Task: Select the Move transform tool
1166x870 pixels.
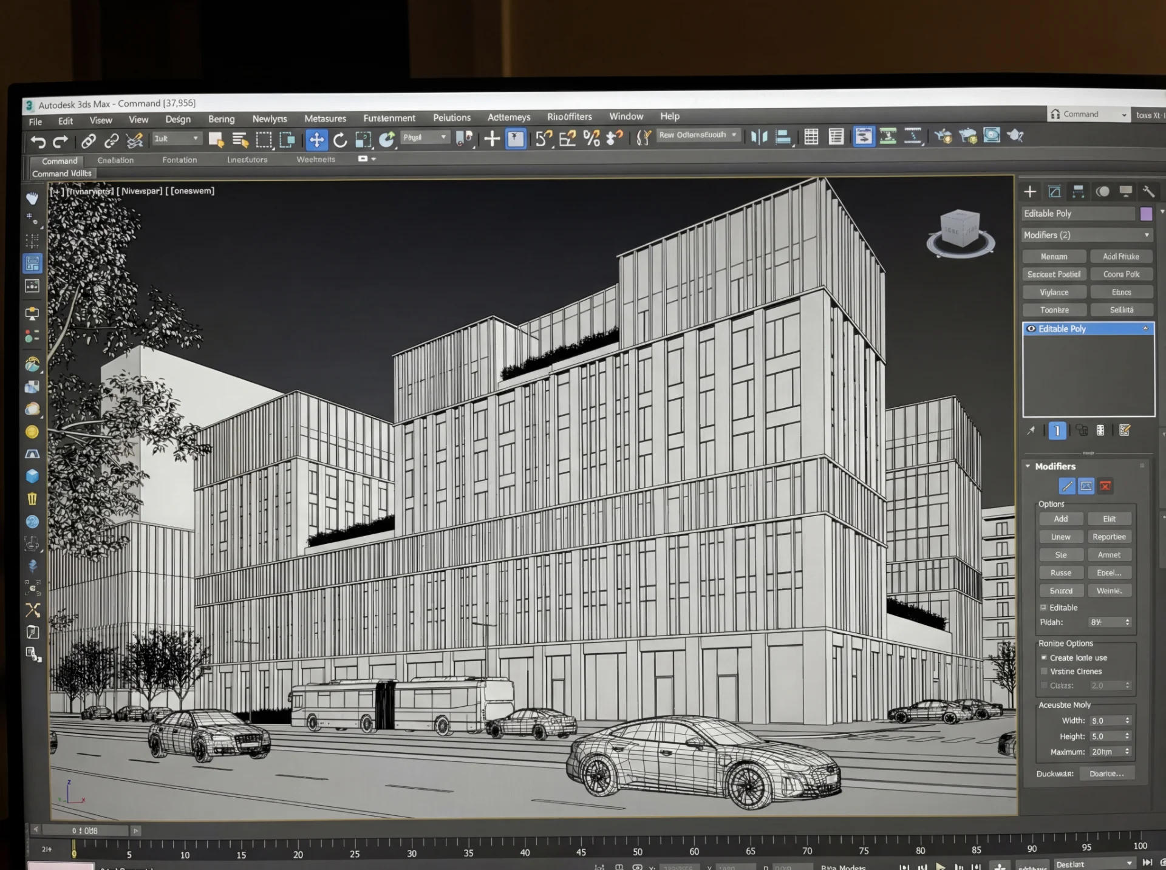Action: coord(316,140)
